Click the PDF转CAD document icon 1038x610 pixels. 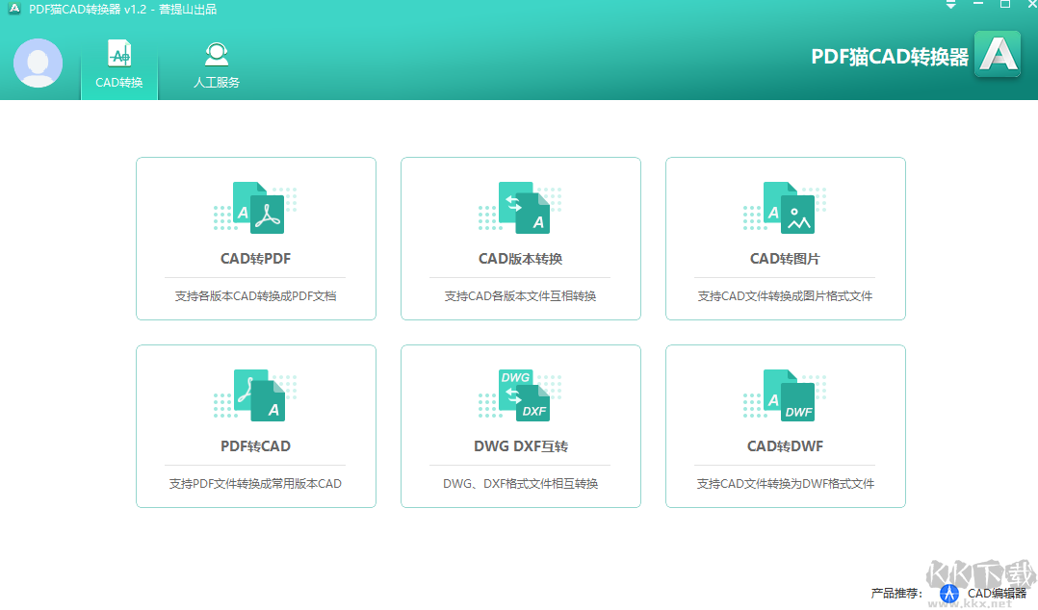tap(255, 394)
